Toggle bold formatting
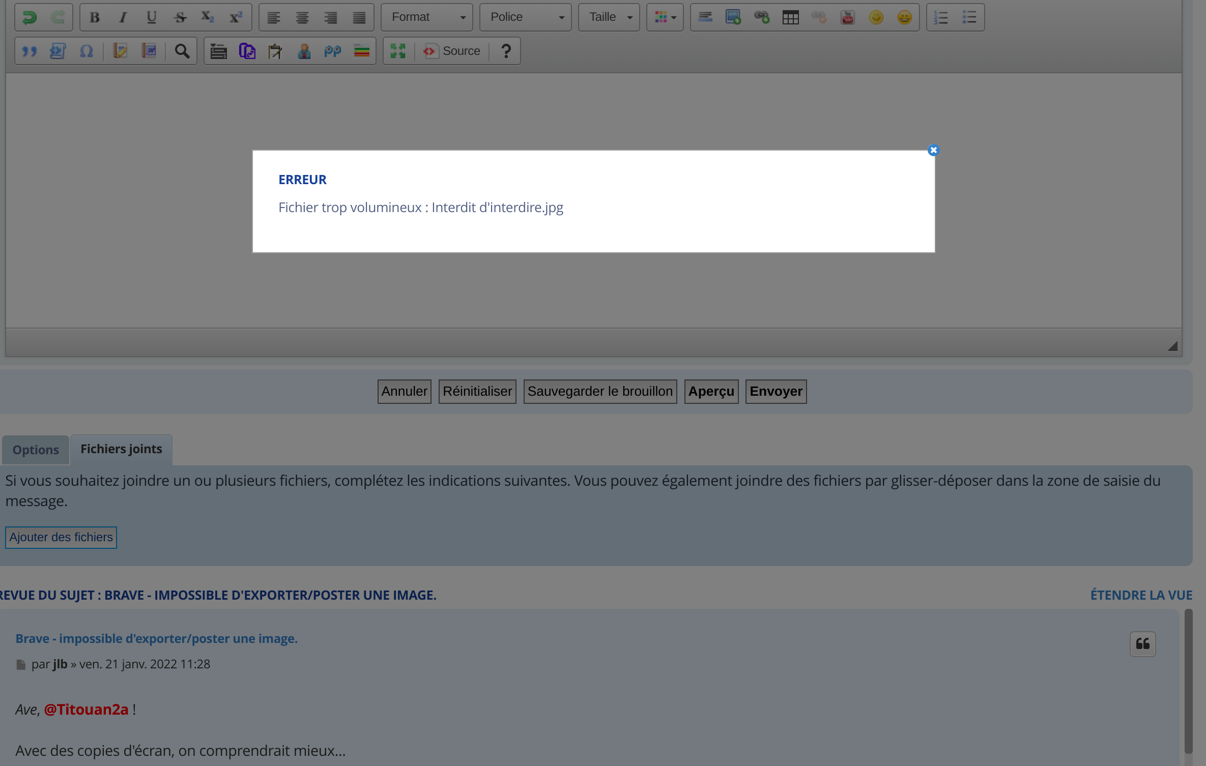1206x766 pixels. click(x=94, y=18)
